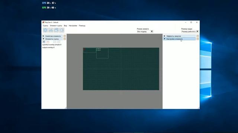Open the Вид menu
Image resolution: width=238 pixels, height=133 pixels.
[x=65, y=26]
